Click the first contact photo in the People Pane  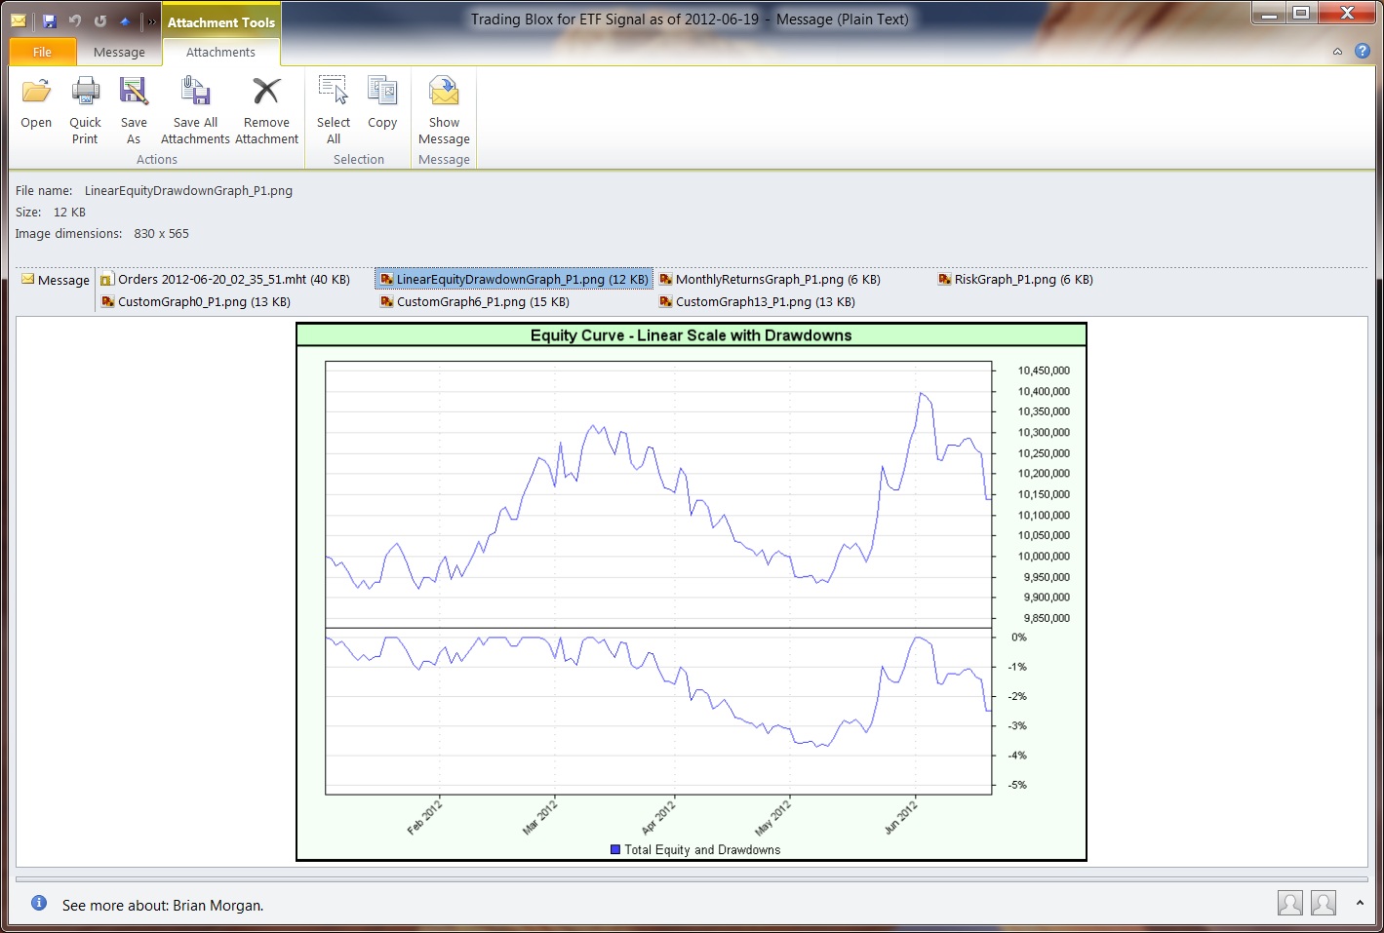point(1290,903)
